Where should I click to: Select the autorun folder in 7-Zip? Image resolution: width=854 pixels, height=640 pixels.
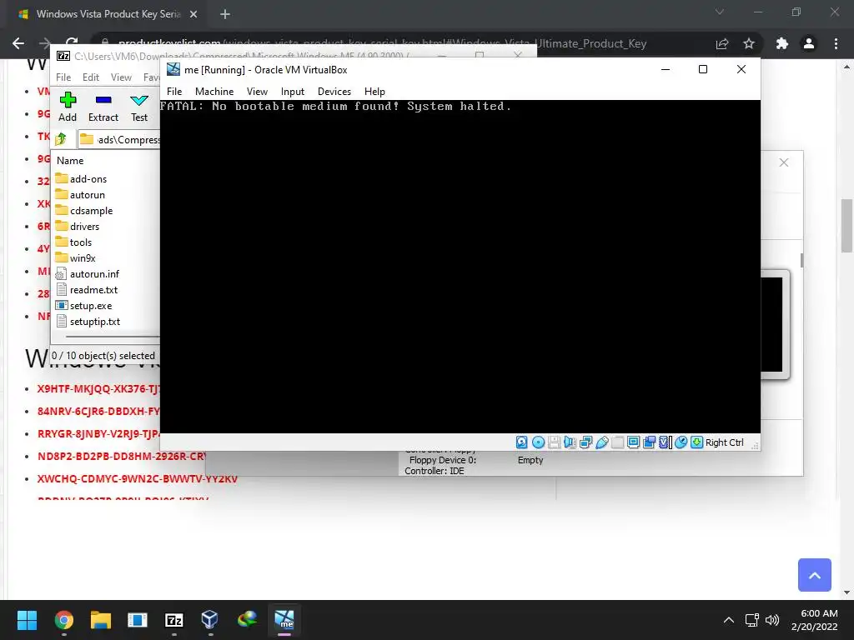pos(81,195)
